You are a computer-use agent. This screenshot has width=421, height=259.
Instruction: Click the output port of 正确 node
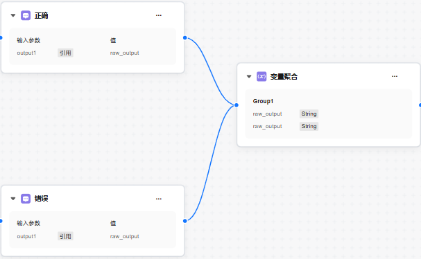point(185,38)
